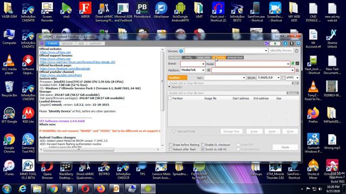The width and height of the screenshot is (346, 194).
Task: Open MiFlash201 desktop folder
Action: (332, 115)
